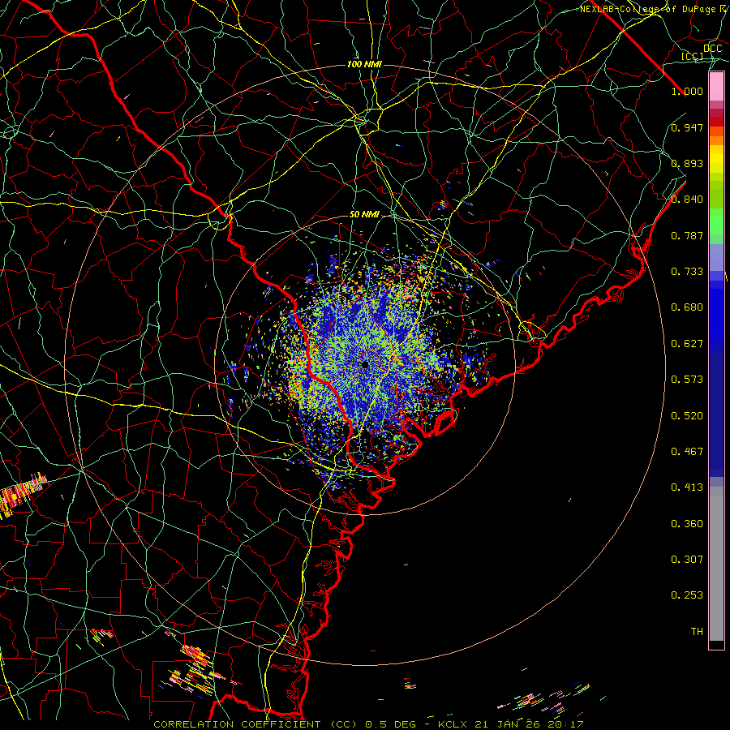Screen dimensions: 730x730
Task: Click the 0.413 scale value
Action: tap(687, 487)
